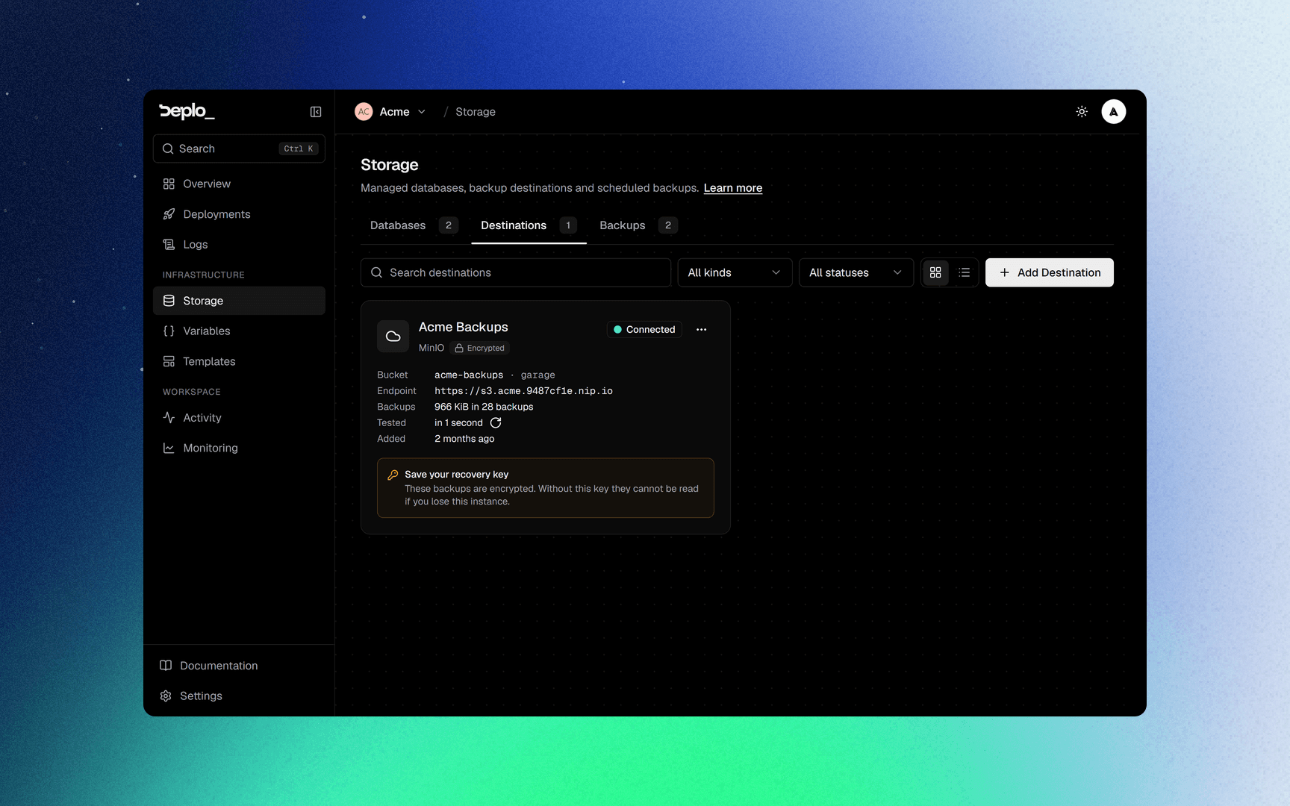Viewport: 1290px width, 806px height.
Task: Open Variables in the sidebar
Action: point(239,331)
